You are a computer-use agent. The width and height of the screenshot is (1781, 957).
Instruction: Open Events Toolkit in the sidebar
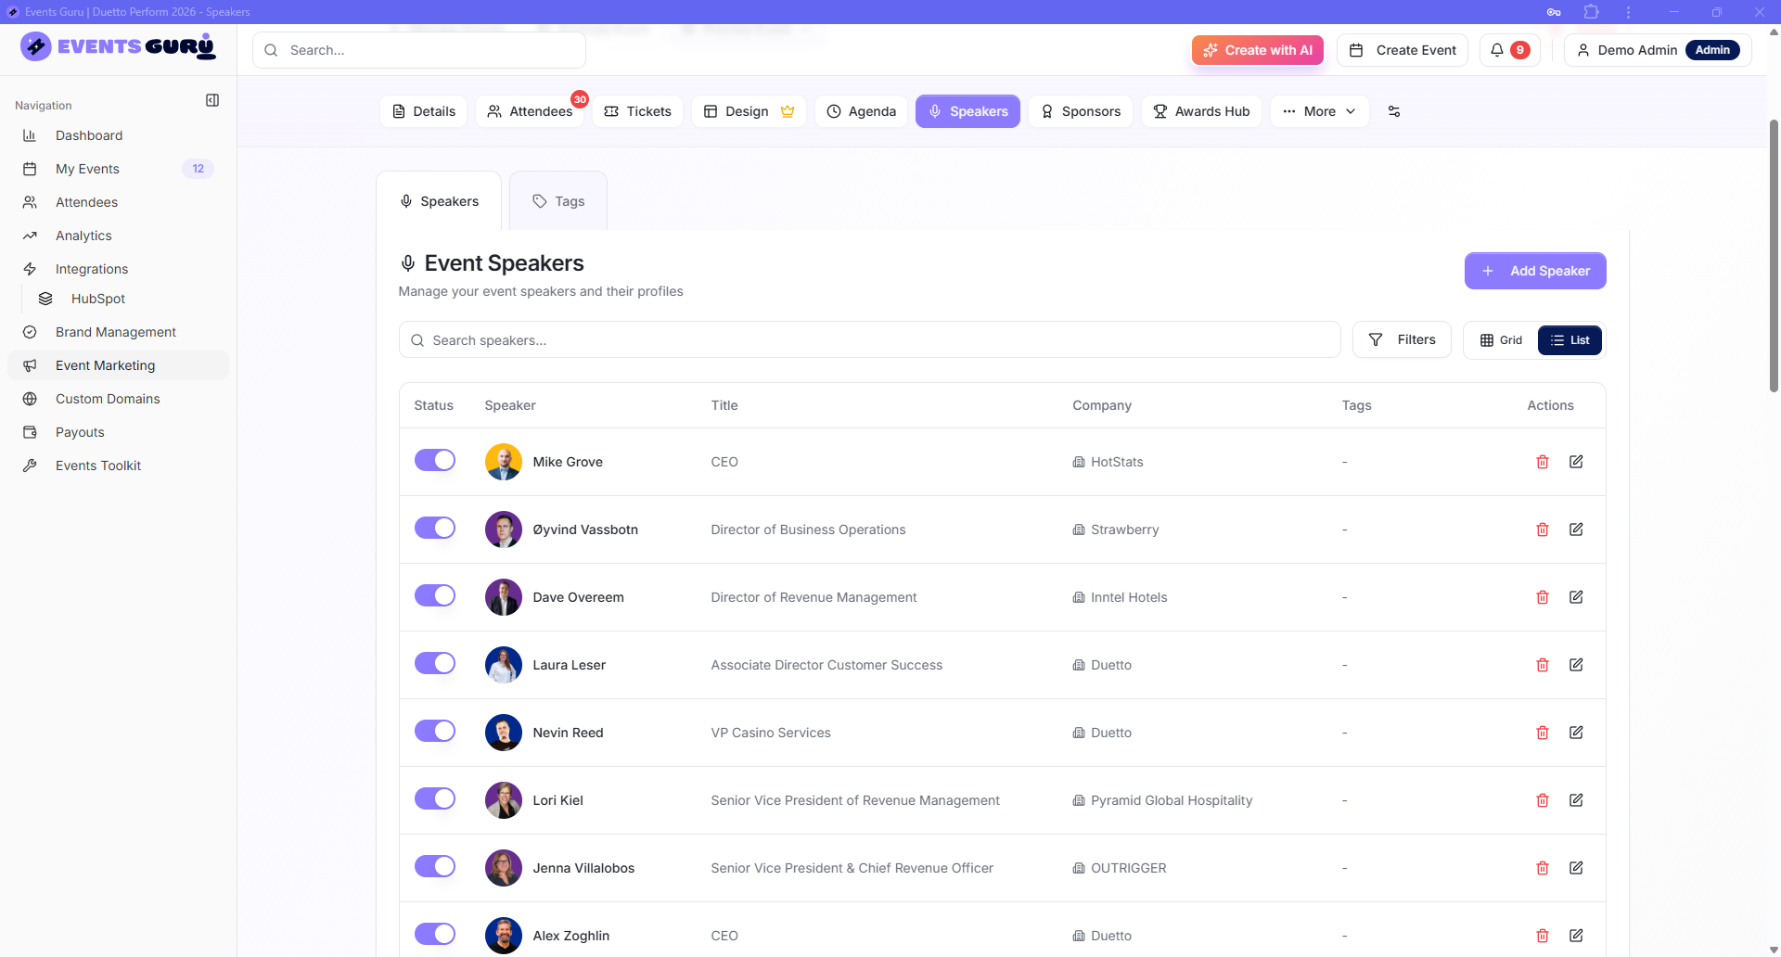pos(118,466)
